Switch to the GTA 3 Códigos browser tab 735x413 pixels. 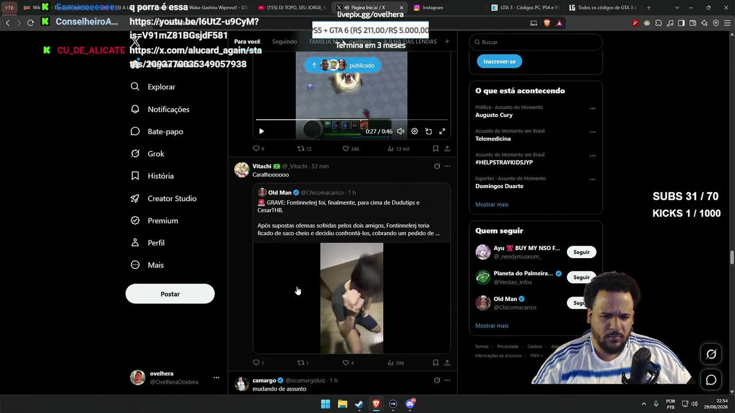(525, 7)
